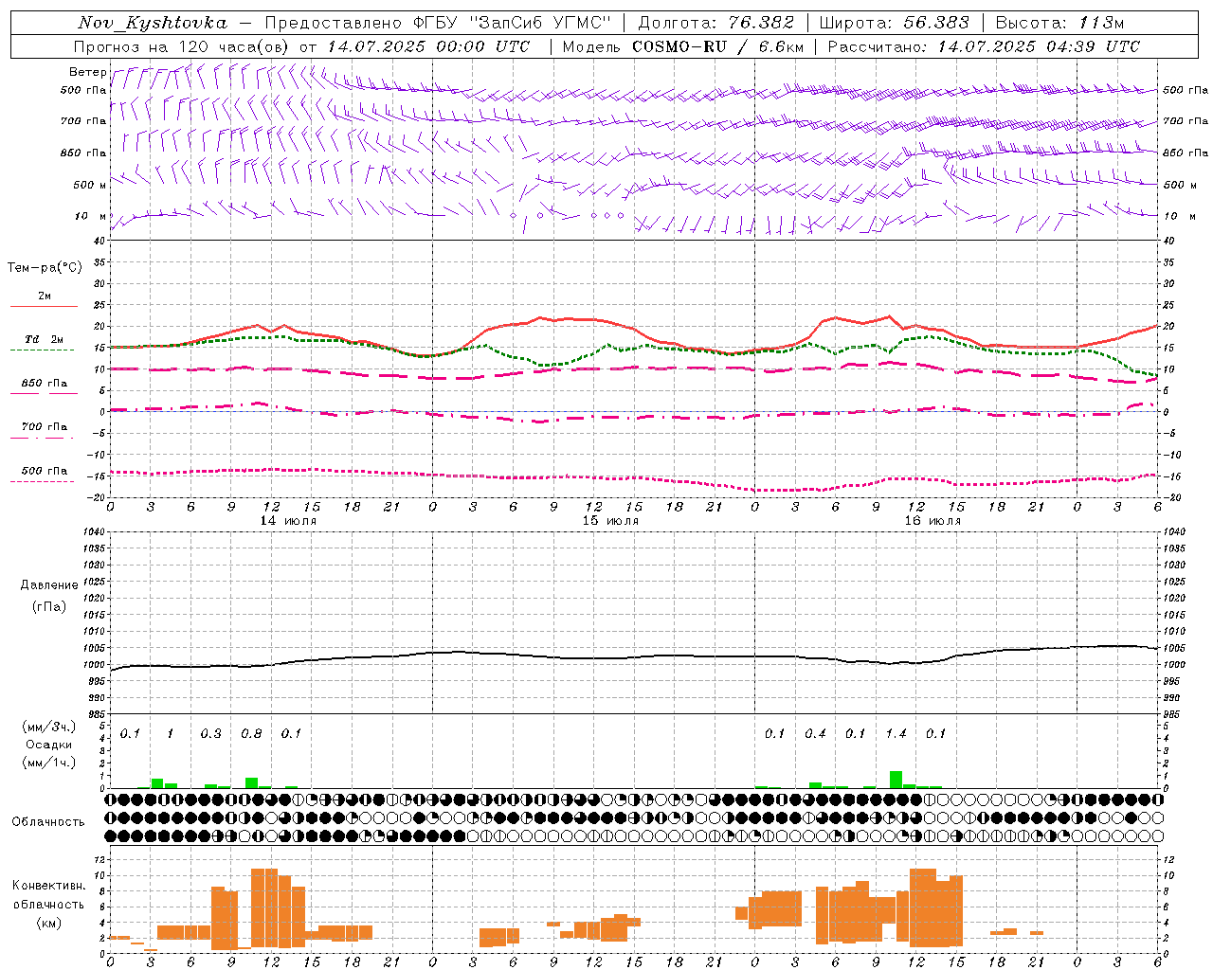Click the 0.8 precipitation total value
The image size is (1213, 970).
pos(251,733)
